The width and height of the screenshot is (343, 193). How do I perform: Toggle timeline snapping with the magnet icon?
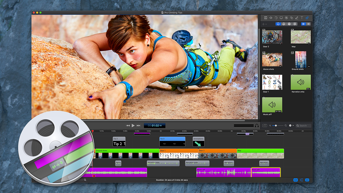click(302, 180)
